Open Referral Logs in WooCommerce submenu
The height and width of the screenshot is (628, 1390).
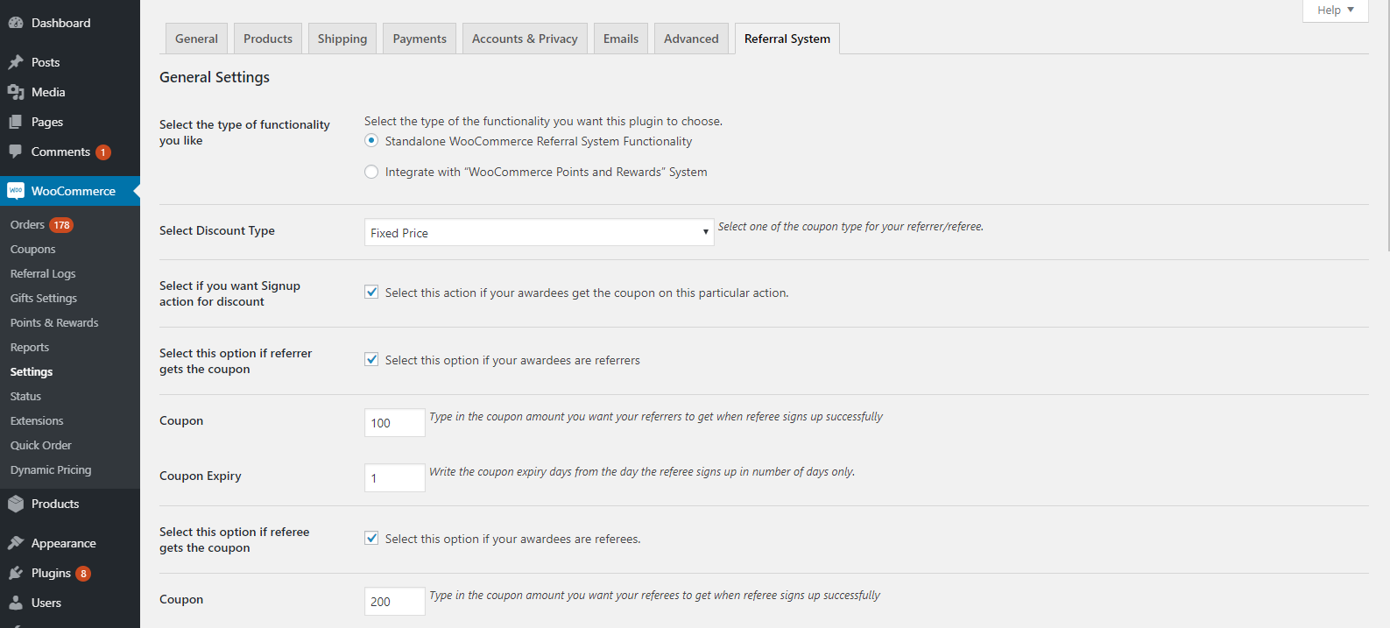coord(43,273)
